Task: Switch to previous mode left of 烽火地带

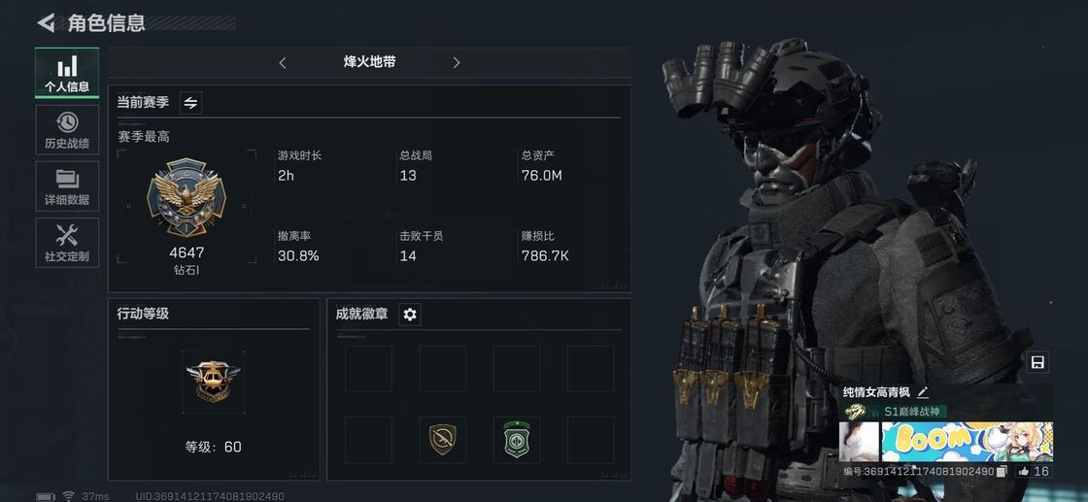Action: tap(283, 62)
